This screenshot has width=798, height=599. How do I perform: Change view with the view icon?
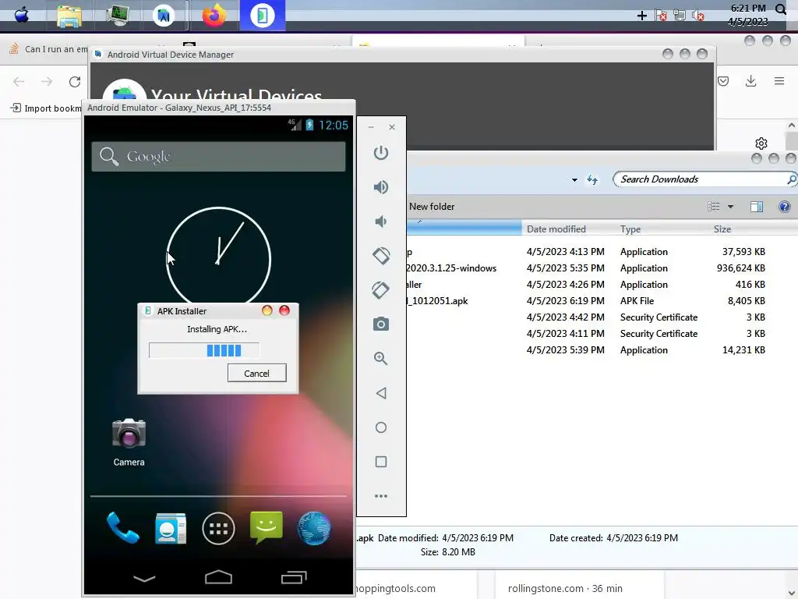(714, 206)
